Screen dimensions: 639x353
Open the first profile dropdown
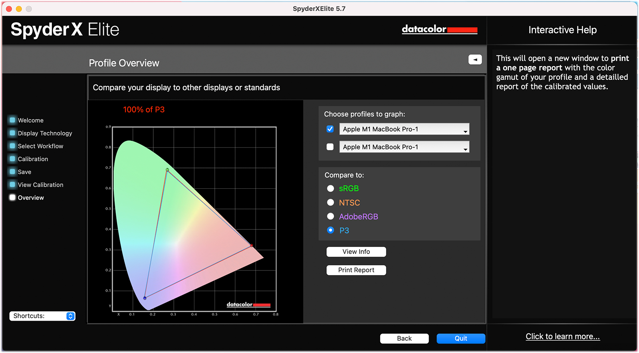tap(404, 129)
